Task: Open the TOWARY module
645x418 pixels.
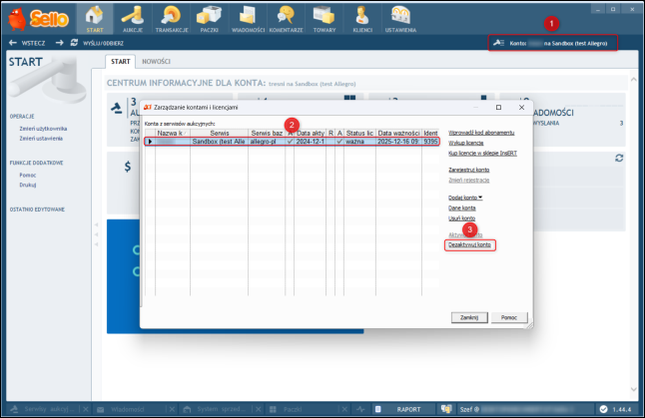Action: point(324,19)
